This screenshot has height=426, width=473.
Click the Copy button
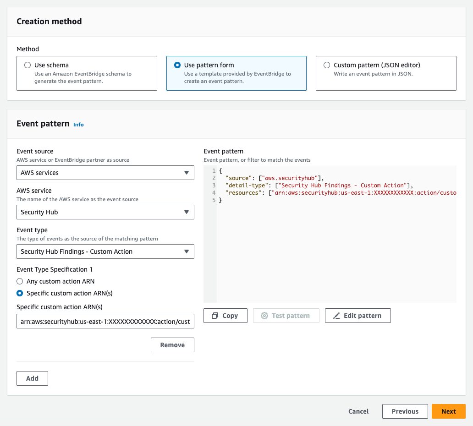point(225,316)
